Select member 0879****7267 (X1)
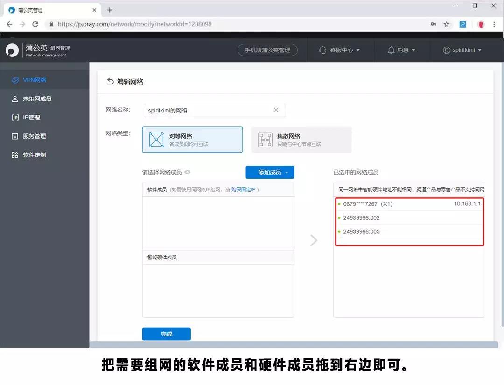Image resolution: width=504 pixels, height=385 pixels. click(409, 204)
